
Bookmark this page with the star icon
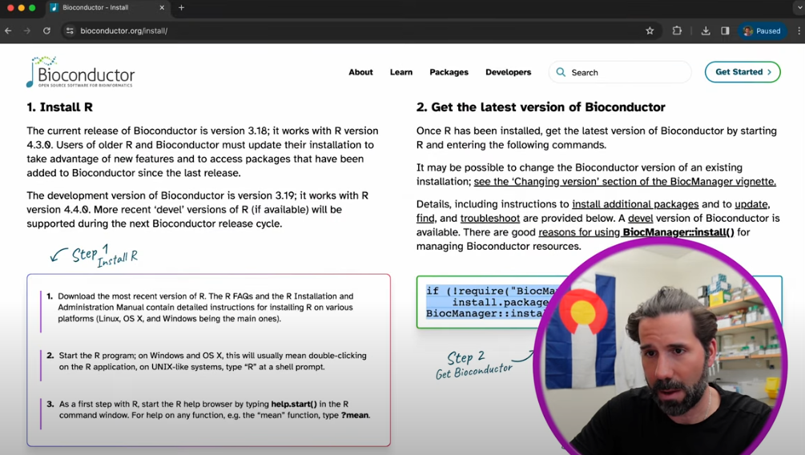[650, 30]
